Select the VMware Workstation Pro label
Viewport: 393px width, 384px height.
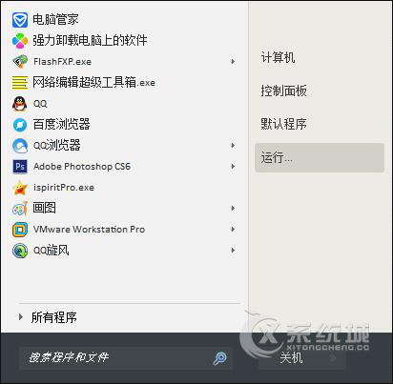90,230
